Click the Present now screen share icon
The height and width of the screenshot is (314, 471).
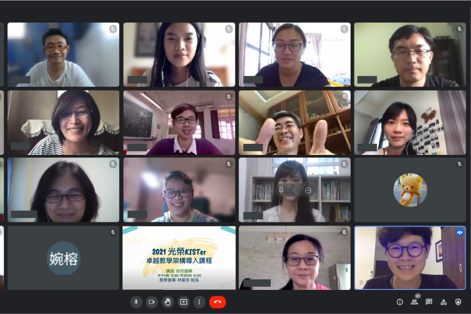(184, 302)
